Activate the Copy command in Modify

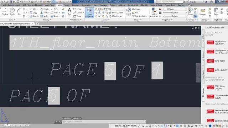[x=33, y=13]
